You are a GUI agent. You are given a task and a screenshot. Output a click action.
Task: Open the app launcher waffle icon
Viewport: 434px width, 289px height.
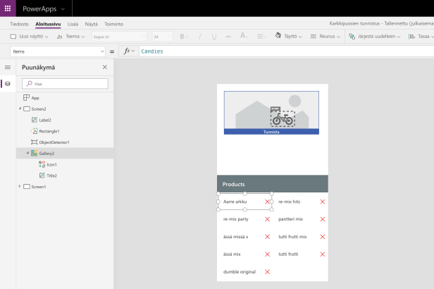tap(7, 8)
